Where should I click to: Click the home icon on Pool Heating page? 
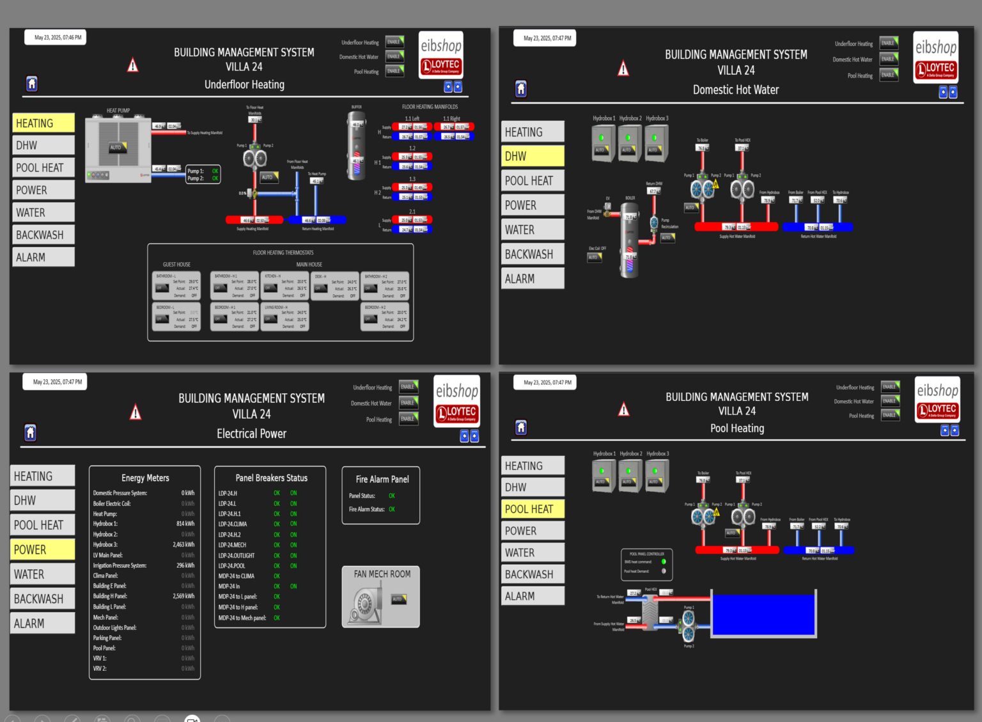click(521, 427)
